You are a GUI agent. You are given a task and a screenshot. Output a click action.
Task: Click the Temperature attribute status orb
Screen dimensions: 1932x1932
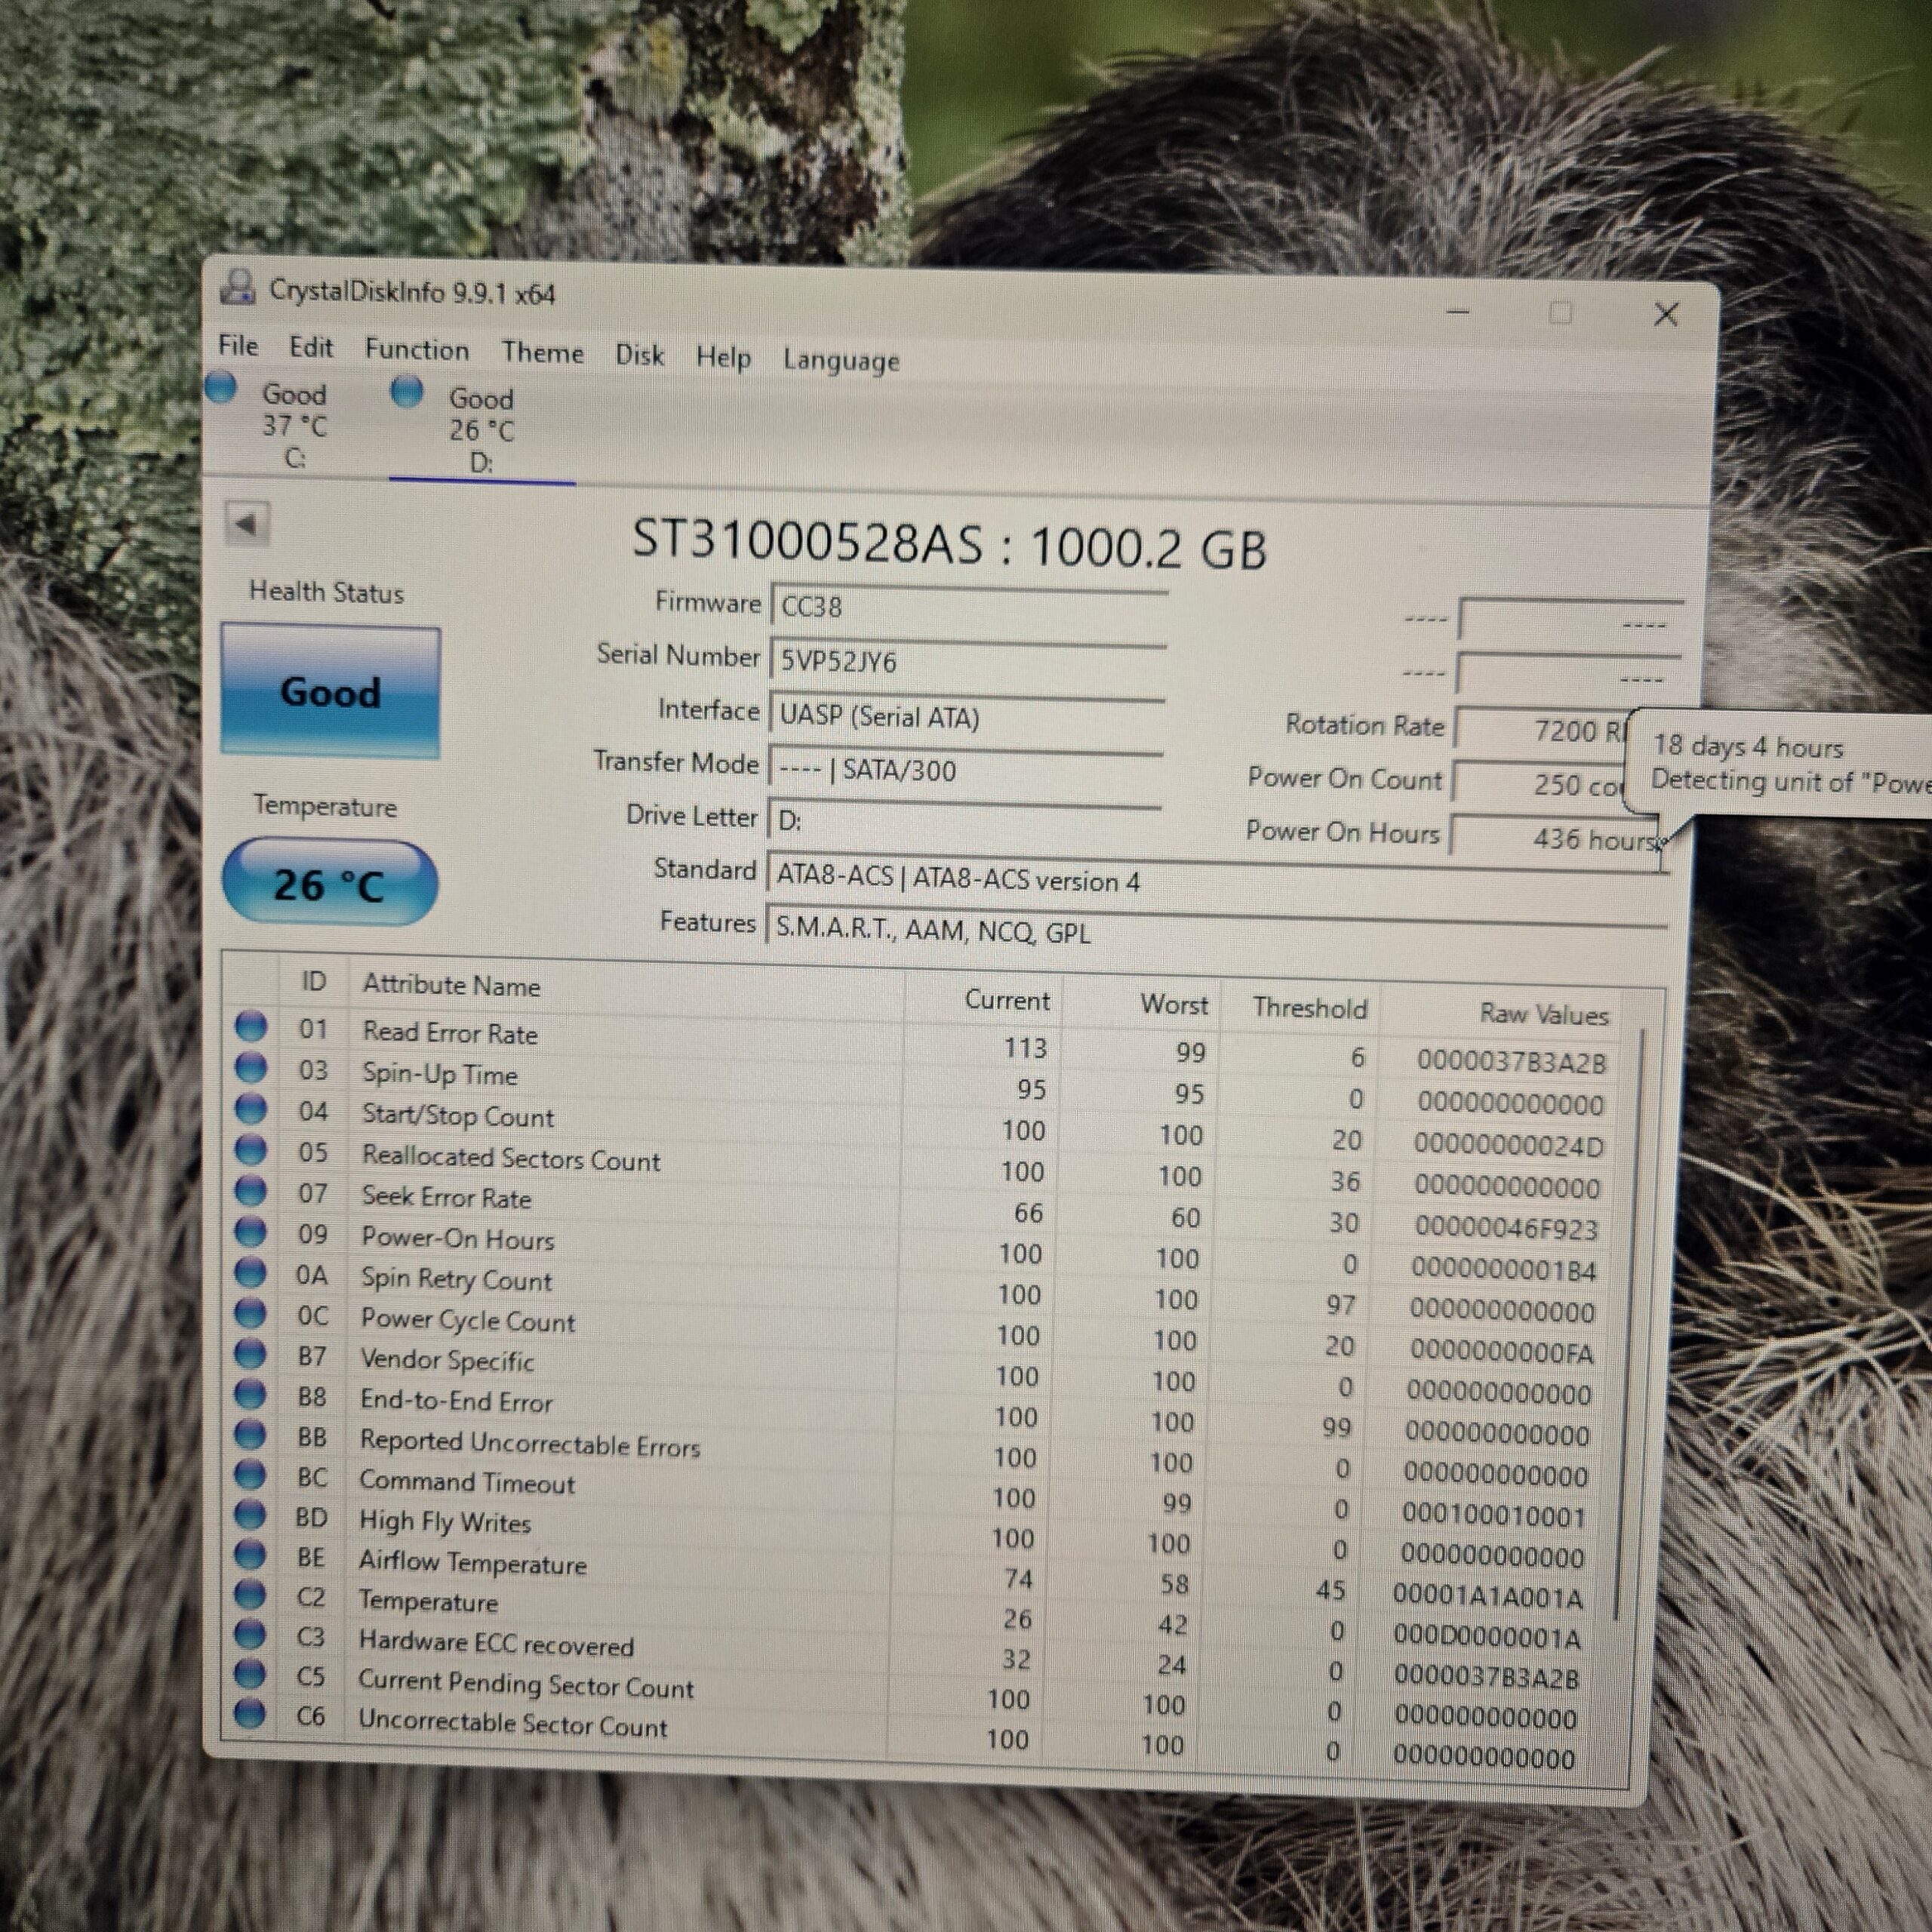(250, 1595)
